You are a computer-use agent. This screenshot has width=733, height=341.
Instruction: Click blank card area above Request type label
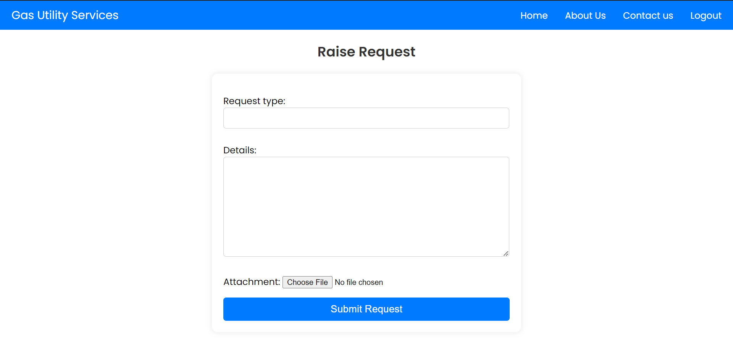click(x=366, y=84)
